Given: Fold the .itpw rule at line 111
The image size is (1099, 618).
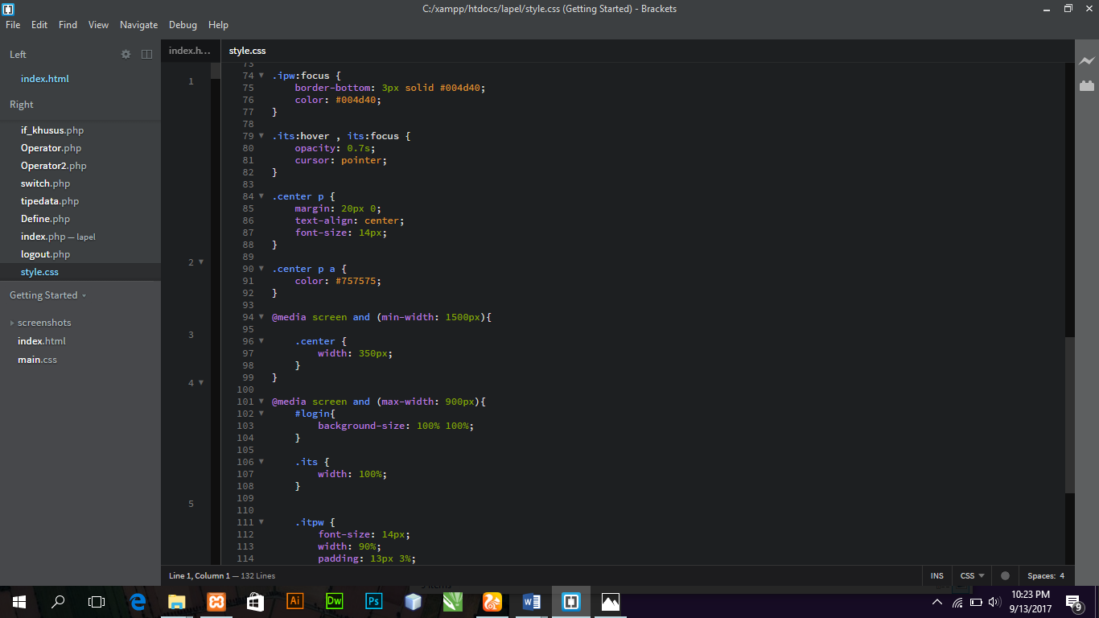Looking at the screenshot, I should click(261, 521).
